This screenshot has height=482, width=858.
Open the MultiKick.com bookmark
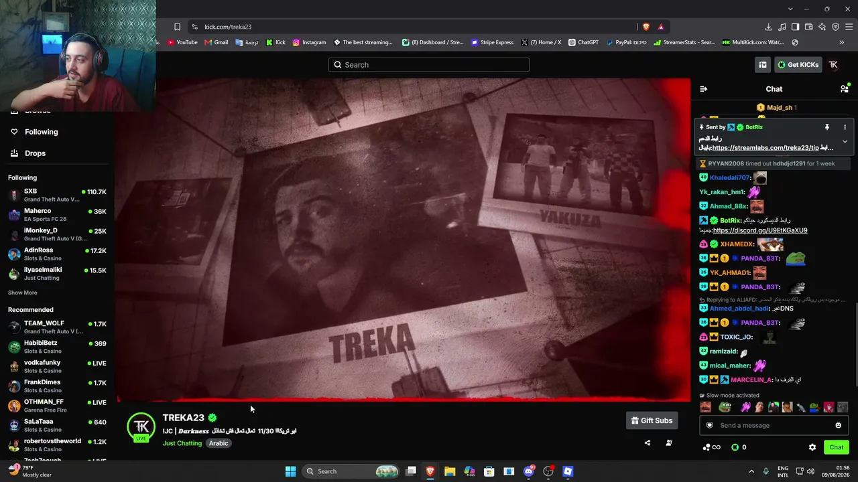753,42
